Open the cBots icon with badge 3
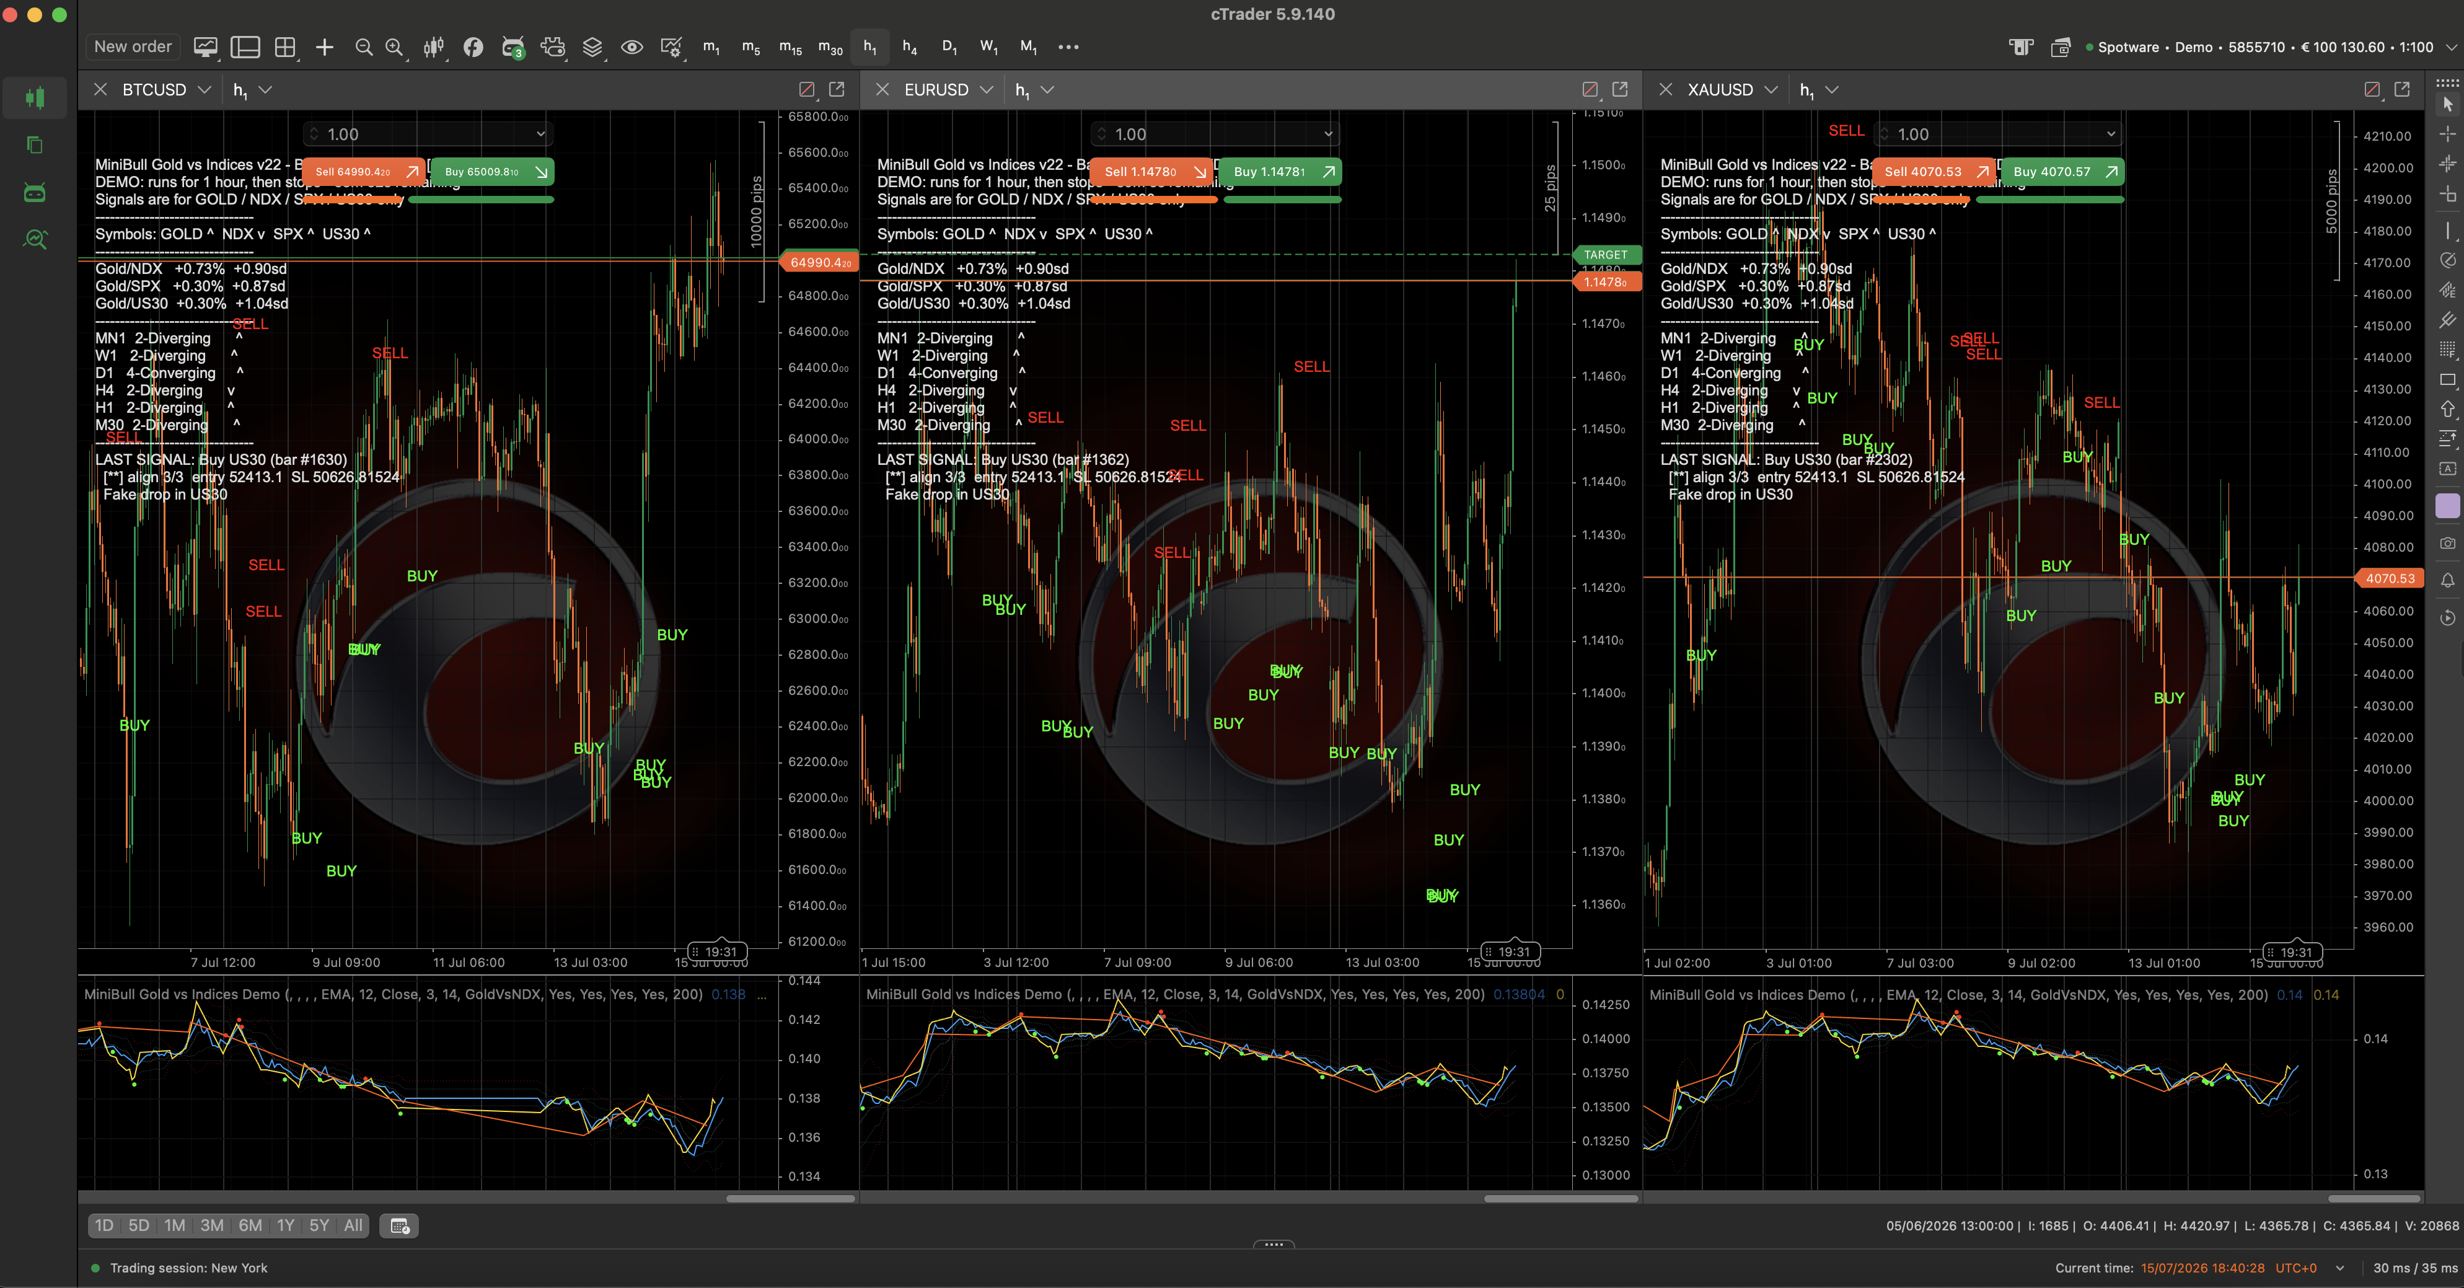Viewport: 2464px width, 1288px height. pyautogui.click(x=513, y=47)
